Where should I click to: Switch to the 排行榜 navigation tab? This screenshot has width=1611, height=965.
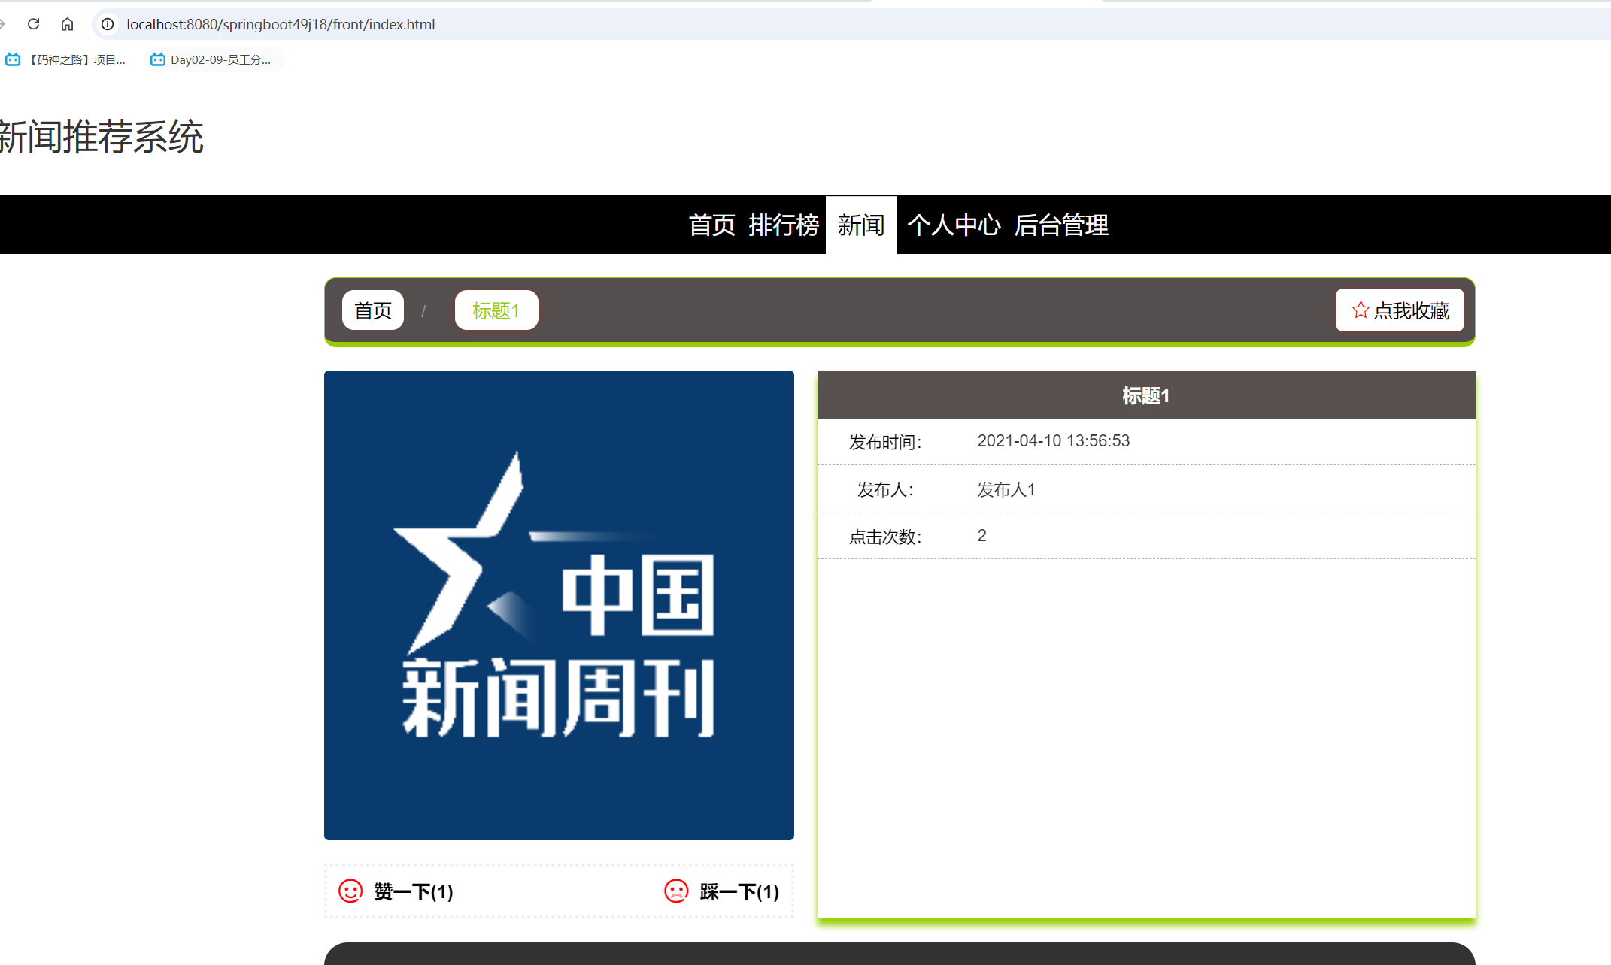(x=784, y=225)
